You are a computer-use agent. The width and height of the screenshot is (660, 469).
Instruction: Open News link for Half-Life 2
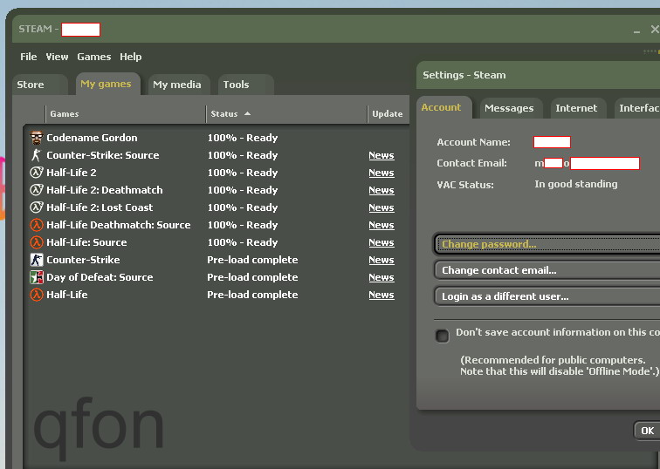point(382,173)
